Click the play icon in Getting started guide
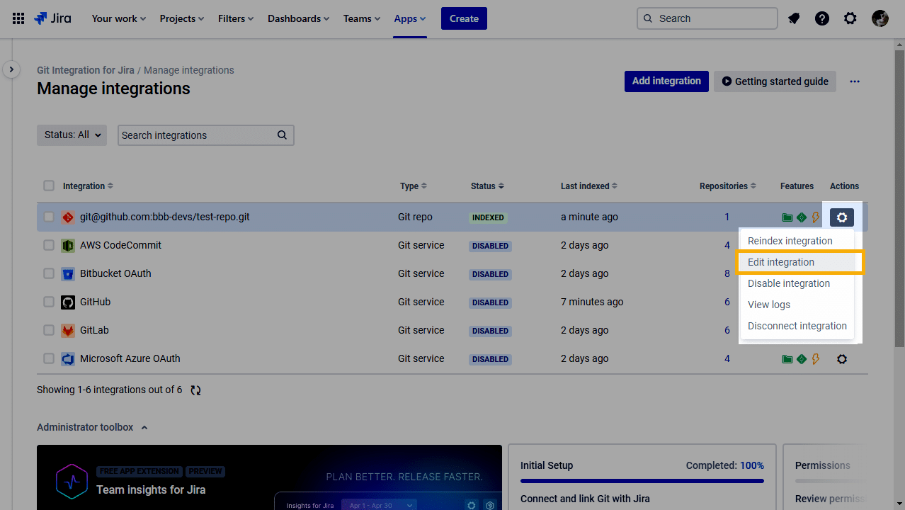The image size is (905, 510). point(727,81)
